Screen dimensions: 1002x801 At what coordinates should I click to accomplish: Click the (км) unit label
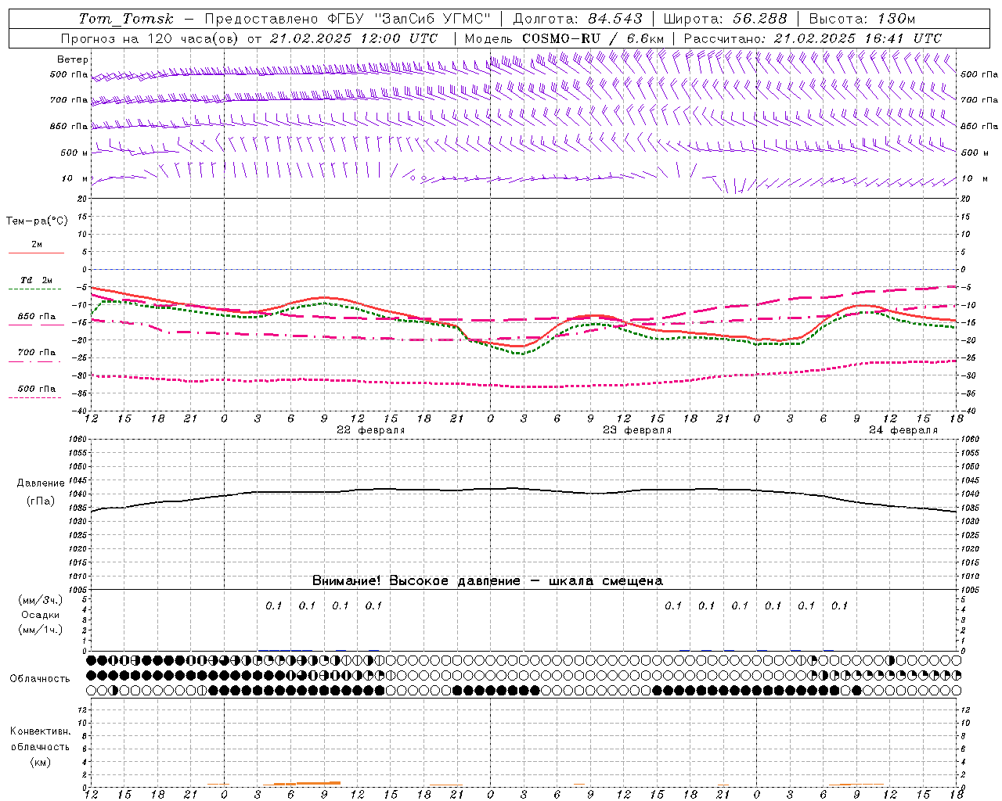[x=41, y=762]
